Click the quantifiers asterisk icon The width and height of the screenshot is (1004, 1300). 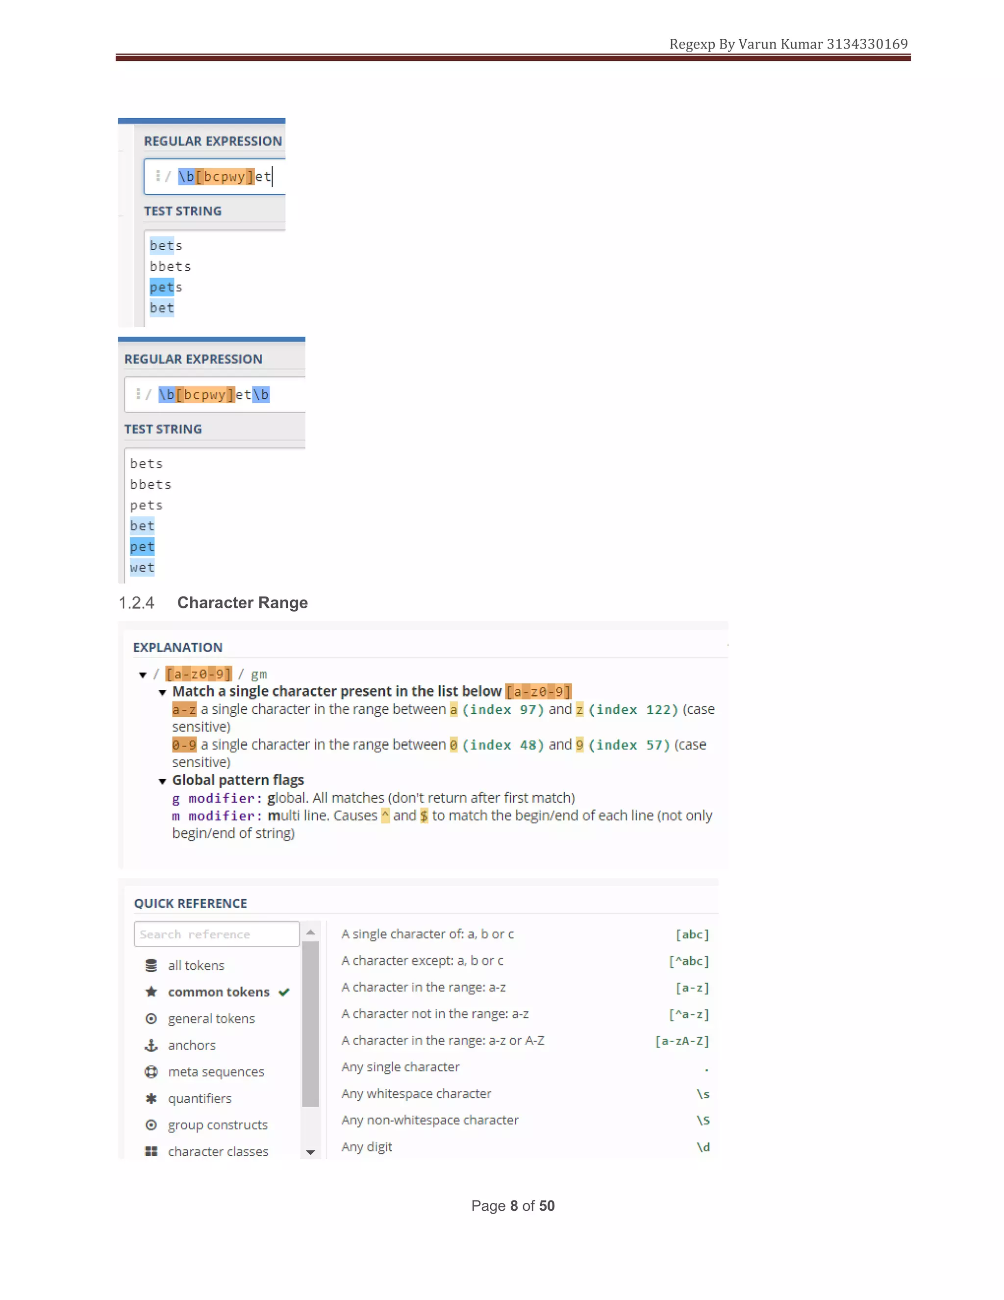[151, 1098]
